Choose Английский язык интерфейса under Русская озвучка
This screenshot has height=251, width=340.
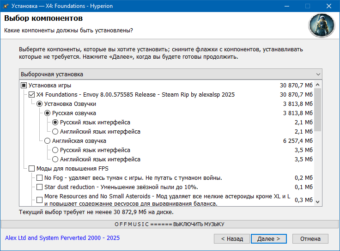click(55, 131)
